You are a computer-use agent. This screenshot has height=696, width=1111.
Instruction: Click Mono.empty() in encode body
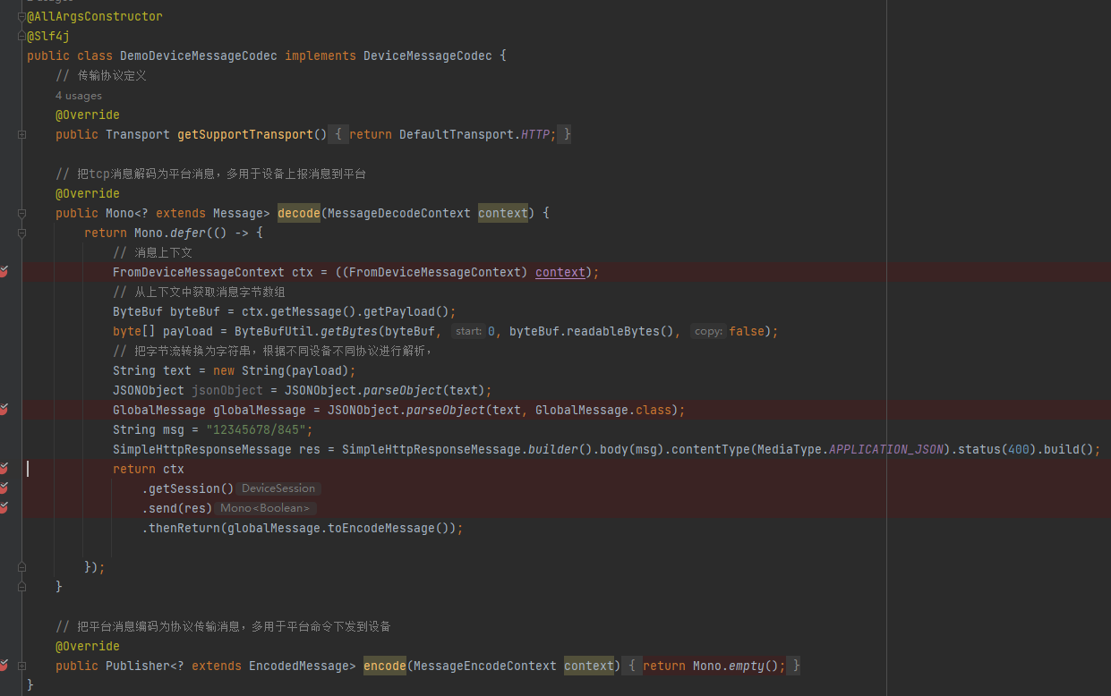pos(736,666)
